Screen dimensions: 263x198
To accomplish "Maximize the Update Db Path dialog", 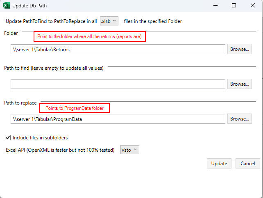I will [x=234, y=6].
